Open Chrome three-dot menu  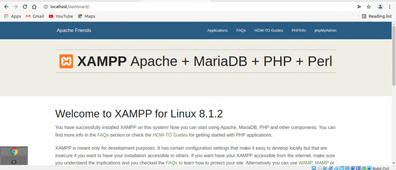tap(390, 7)
